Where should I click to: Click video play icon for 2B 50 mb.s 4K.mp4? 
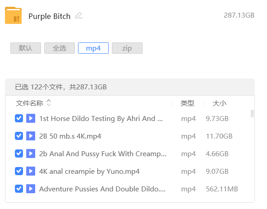click(31, 136)
